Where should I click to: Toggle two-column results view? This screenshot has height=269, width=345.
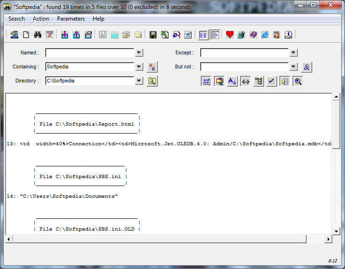tap(203, 35)
